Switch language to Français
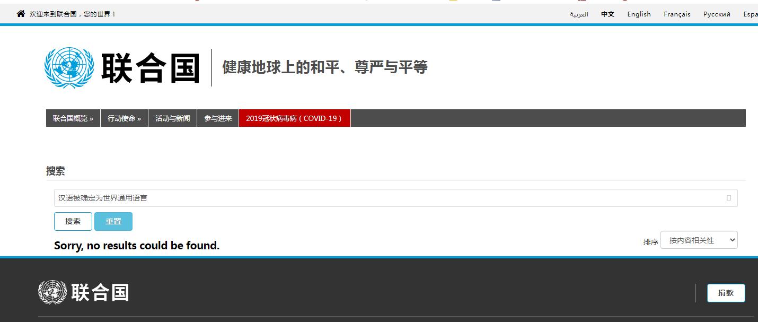This screenshot has width=758, height=322. pyautogui.click(x=677, y=14)
